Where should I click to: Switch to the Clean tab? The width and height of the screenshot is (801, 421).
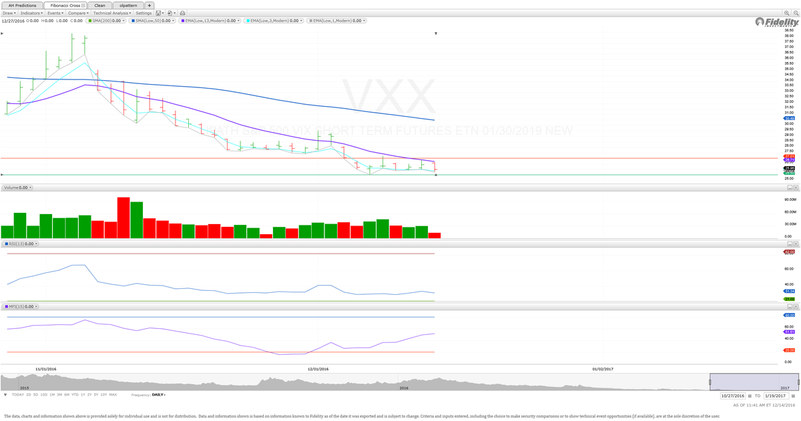point(99,5)
